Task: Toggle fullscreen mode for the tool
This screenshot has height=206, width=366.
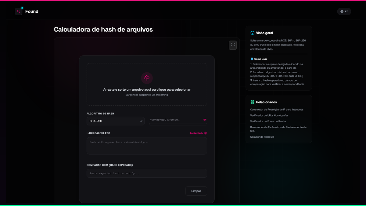Action: [233, 45]
